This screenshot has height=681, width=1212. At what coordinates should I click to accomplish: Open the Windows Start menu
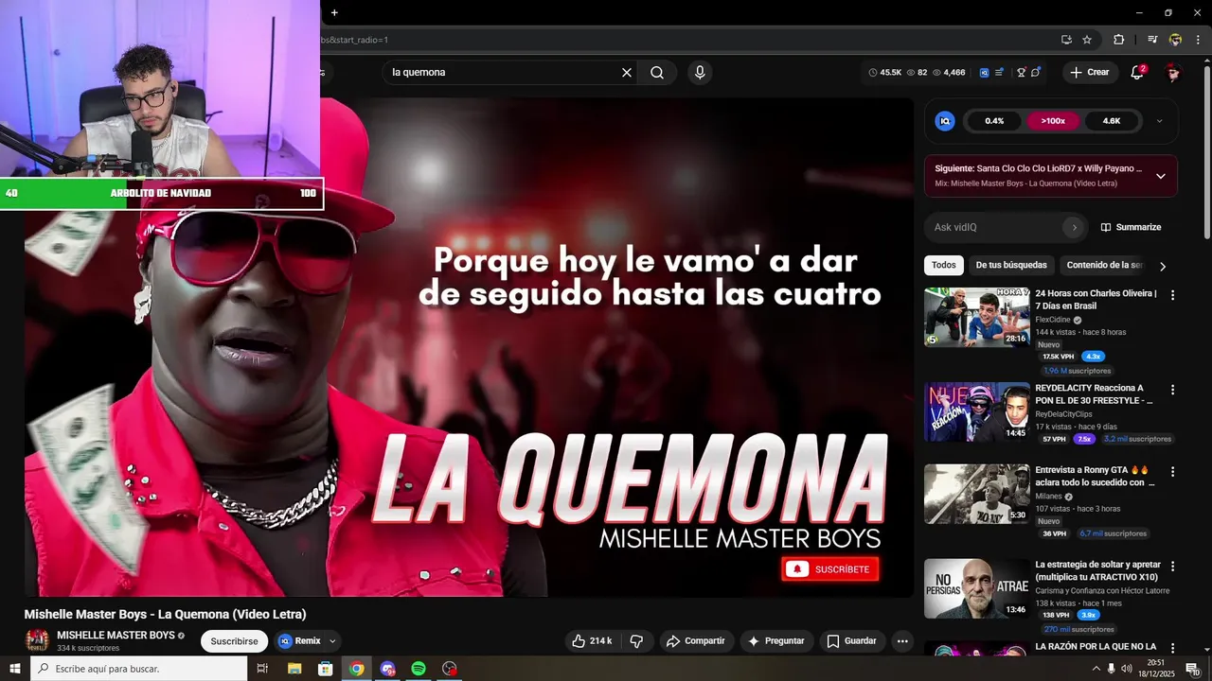pyautogui.click(x=15, y=669)
